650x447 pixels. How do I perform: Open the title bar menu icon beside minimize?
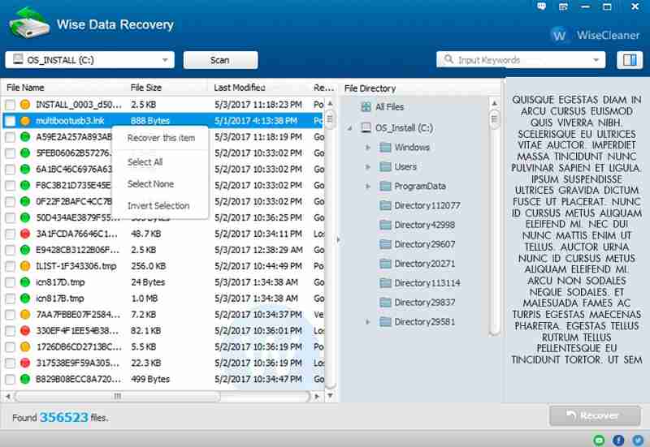[x=563, y=6]
